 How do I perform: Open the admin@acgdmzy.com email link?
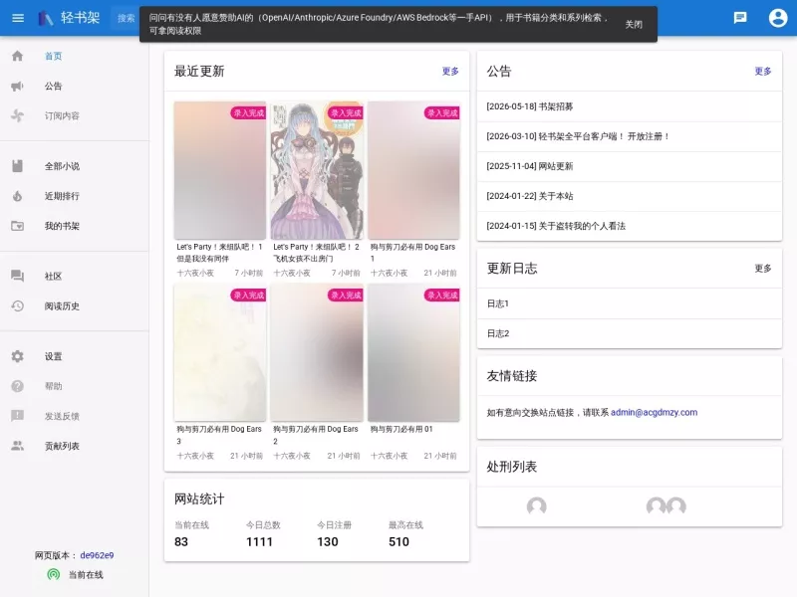655,412
